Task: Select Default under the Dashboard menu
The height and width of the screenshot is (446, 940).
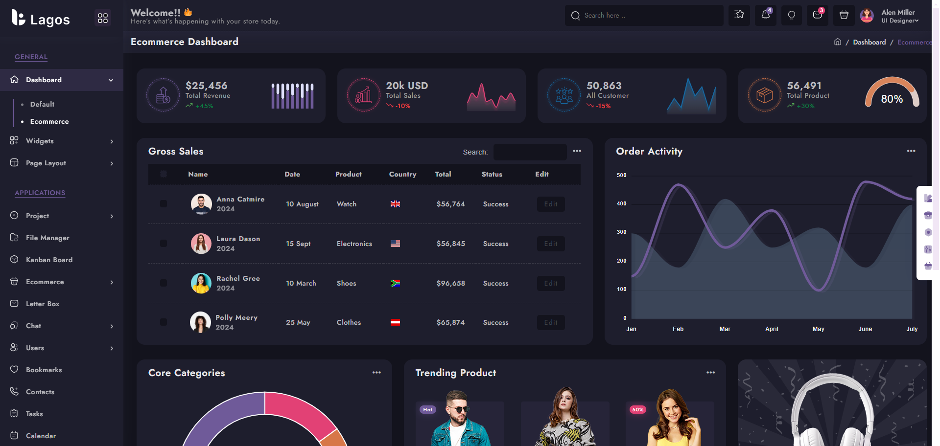Action: (x=42, y=104)
